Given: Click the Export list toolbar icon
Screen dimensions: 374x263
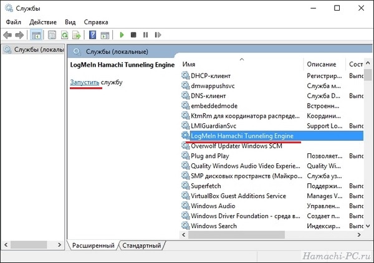Looking at the screenshot, I should 77,35.
